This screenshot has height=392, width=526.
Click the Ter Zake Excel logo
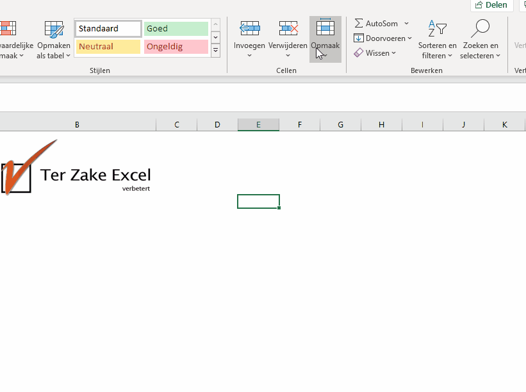[x=76, y=169]
